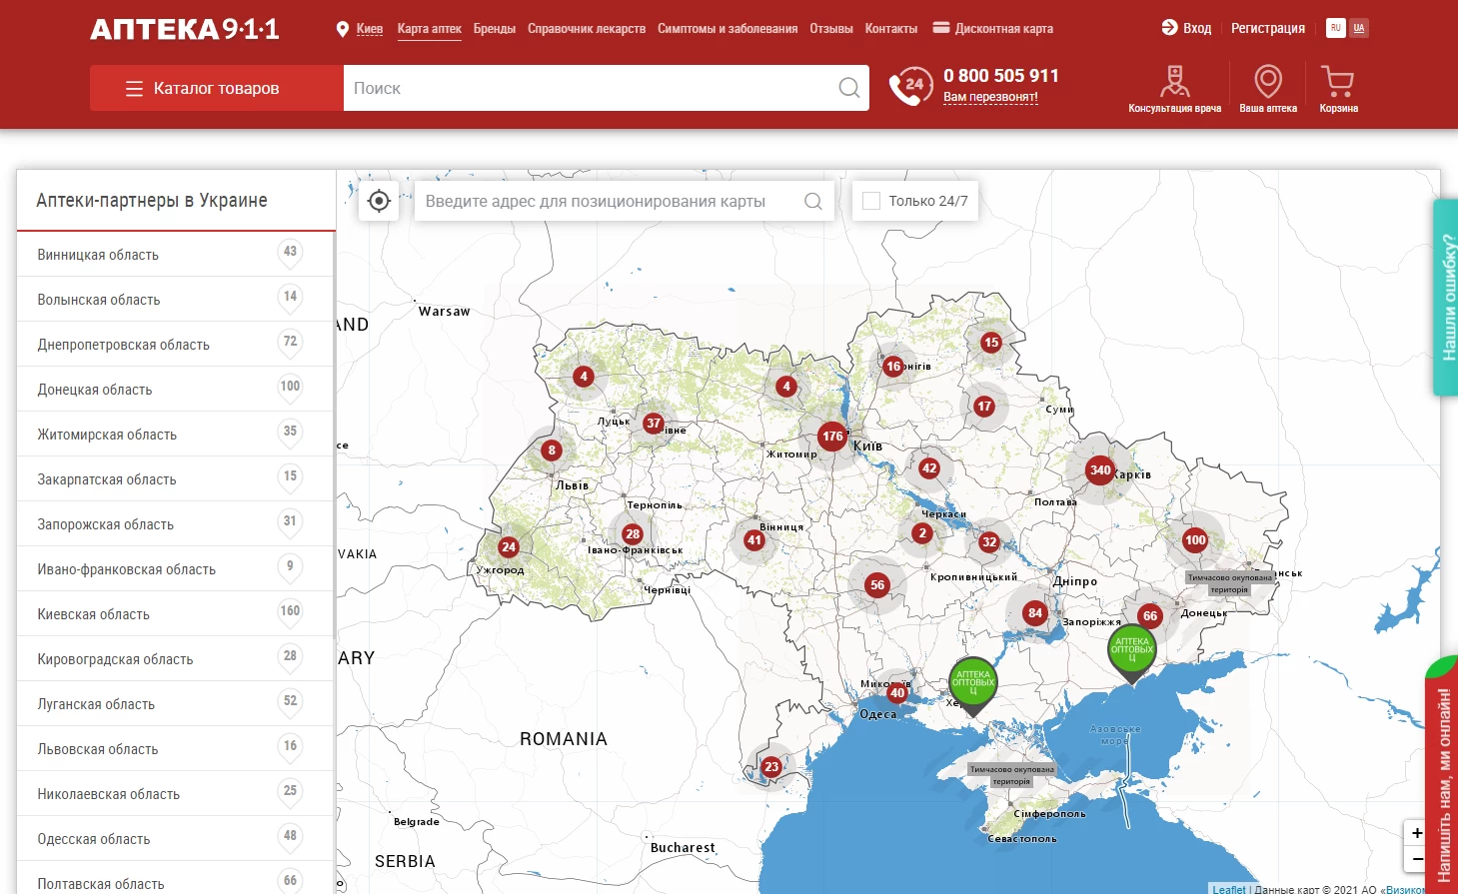The image size is (1458, 894).
Task: Select Волынская область in the list
Action: click(175, 300)
